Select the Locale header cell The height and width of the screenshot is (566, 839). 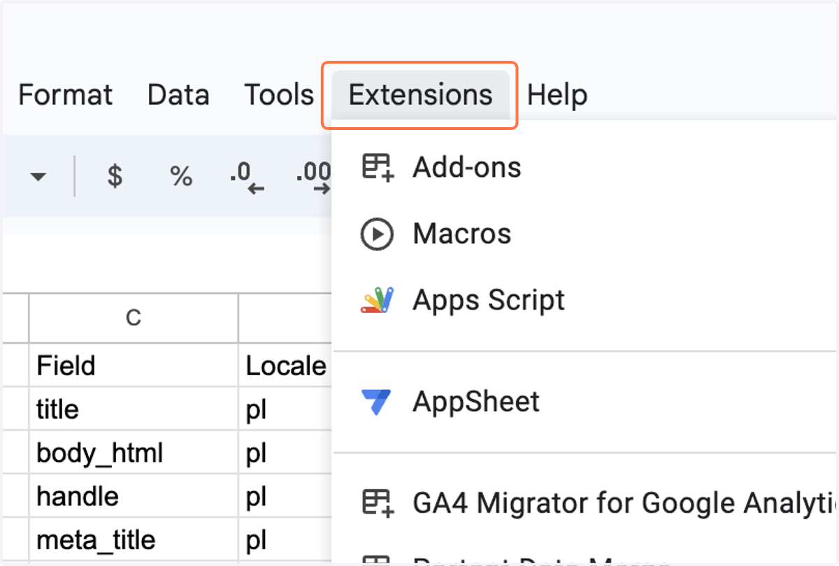[x=285, y=365]
